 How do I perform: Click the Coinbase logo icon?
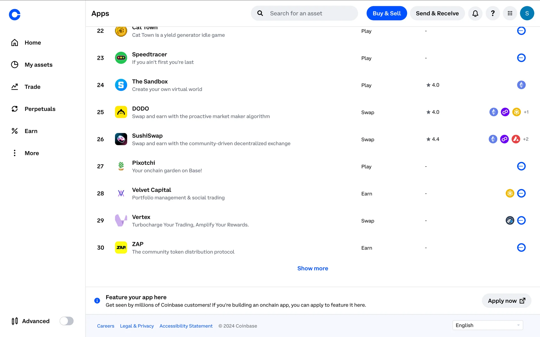point(15,15)
